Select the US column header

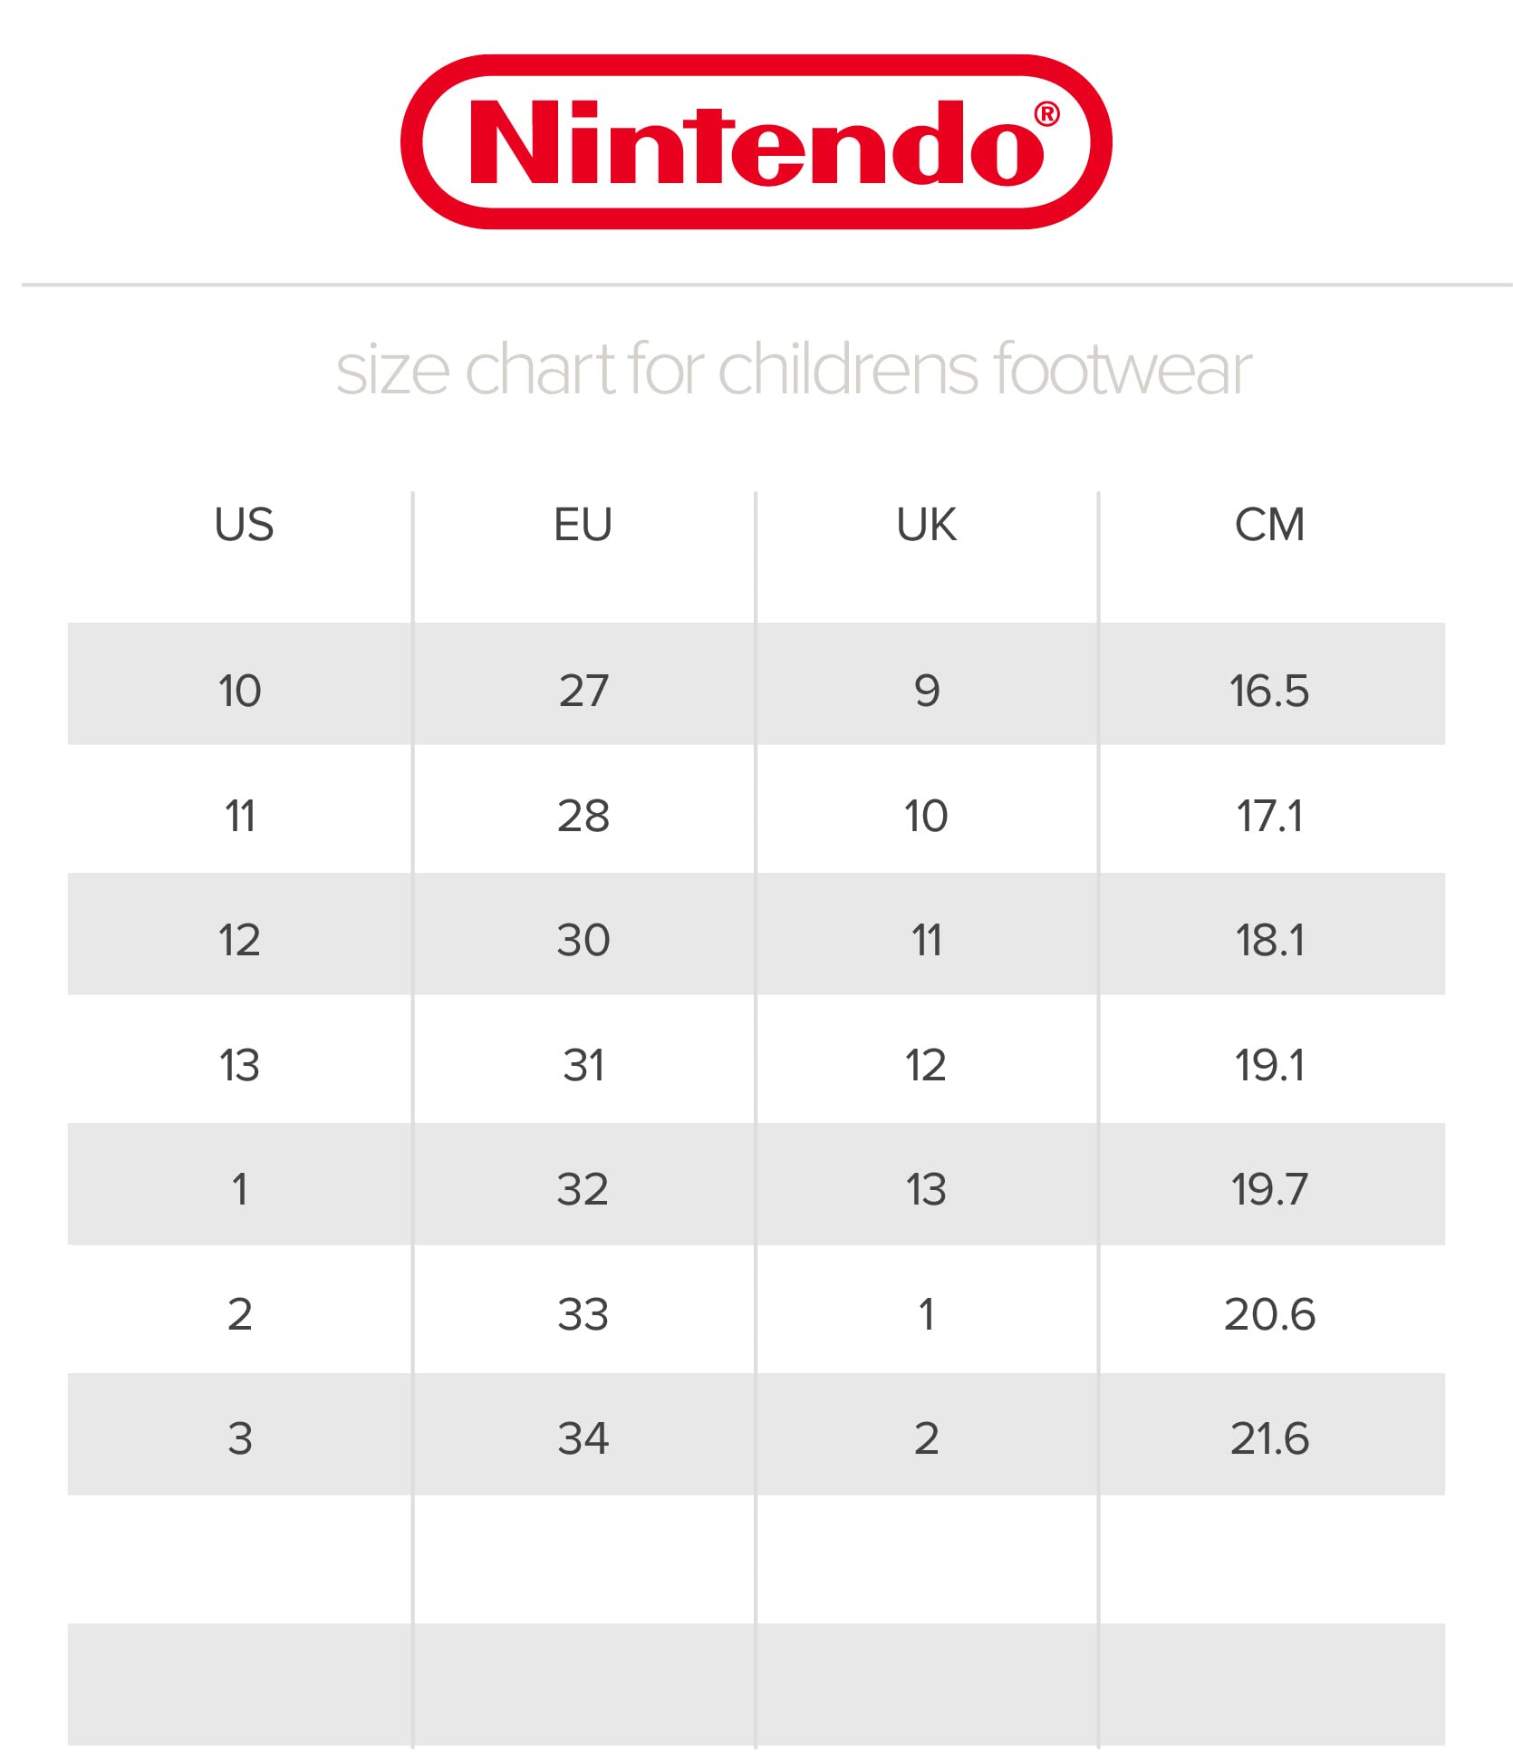click(x=244, y=525)
